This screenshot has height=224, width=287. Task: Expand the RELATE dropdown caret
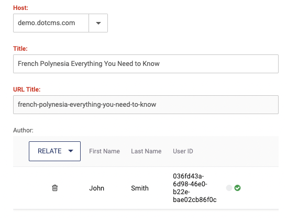point(71,151)
